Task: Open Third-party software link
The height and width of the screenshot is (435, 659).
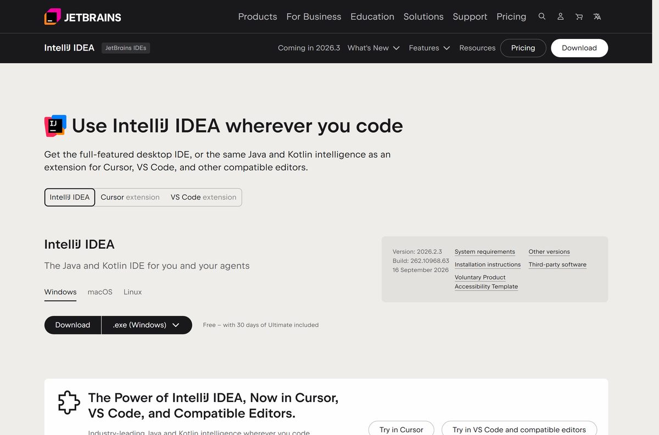Action: click(x=557, y=265)
